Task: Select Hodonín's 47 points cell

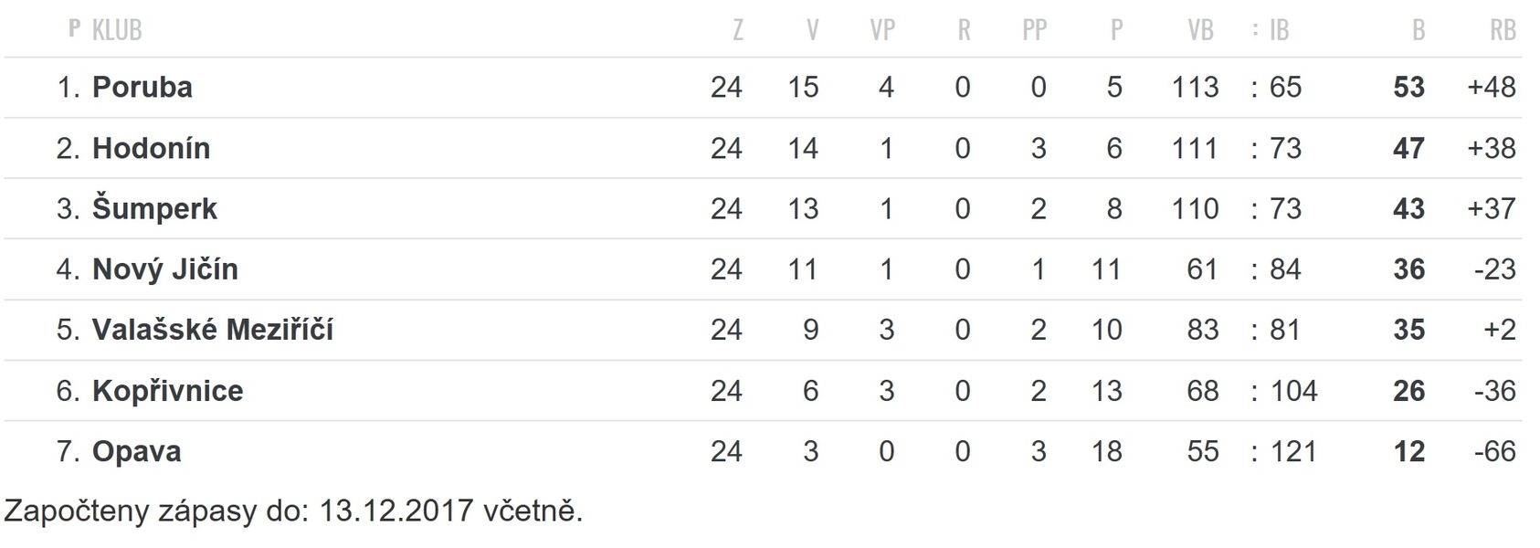Action: coord(1408,148)
